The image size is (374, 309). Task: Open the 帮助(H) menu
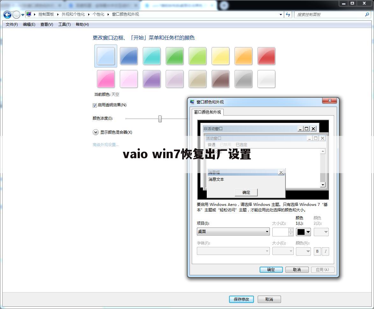(x=82, y=24)
